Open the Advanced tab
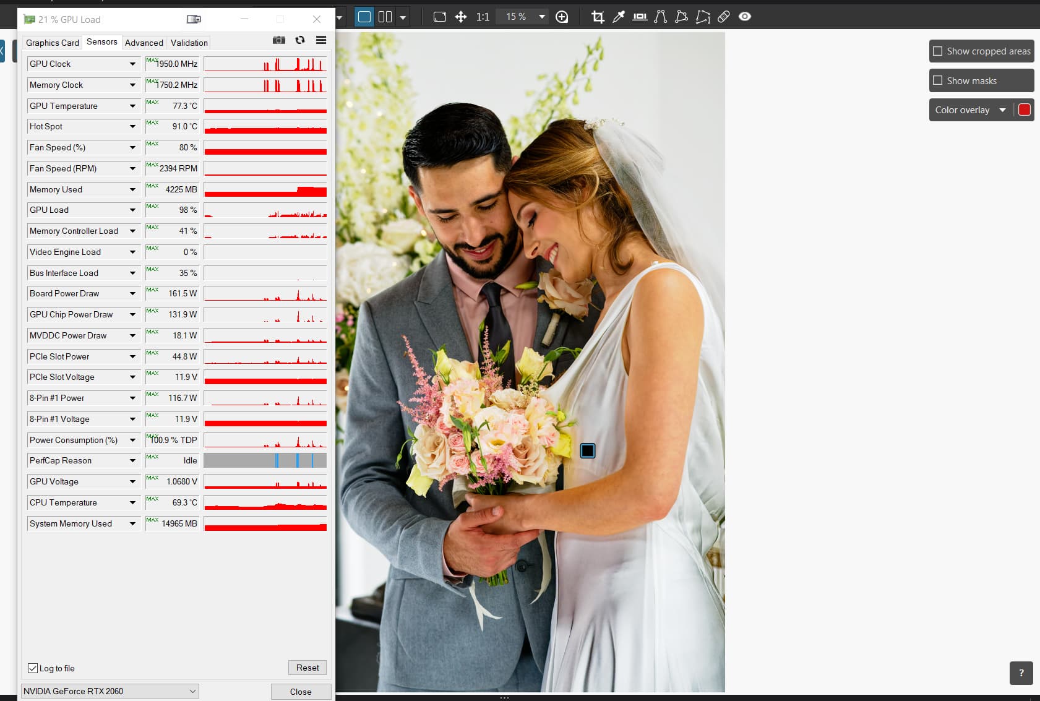Screen dimensions: 1040x701 144,43
